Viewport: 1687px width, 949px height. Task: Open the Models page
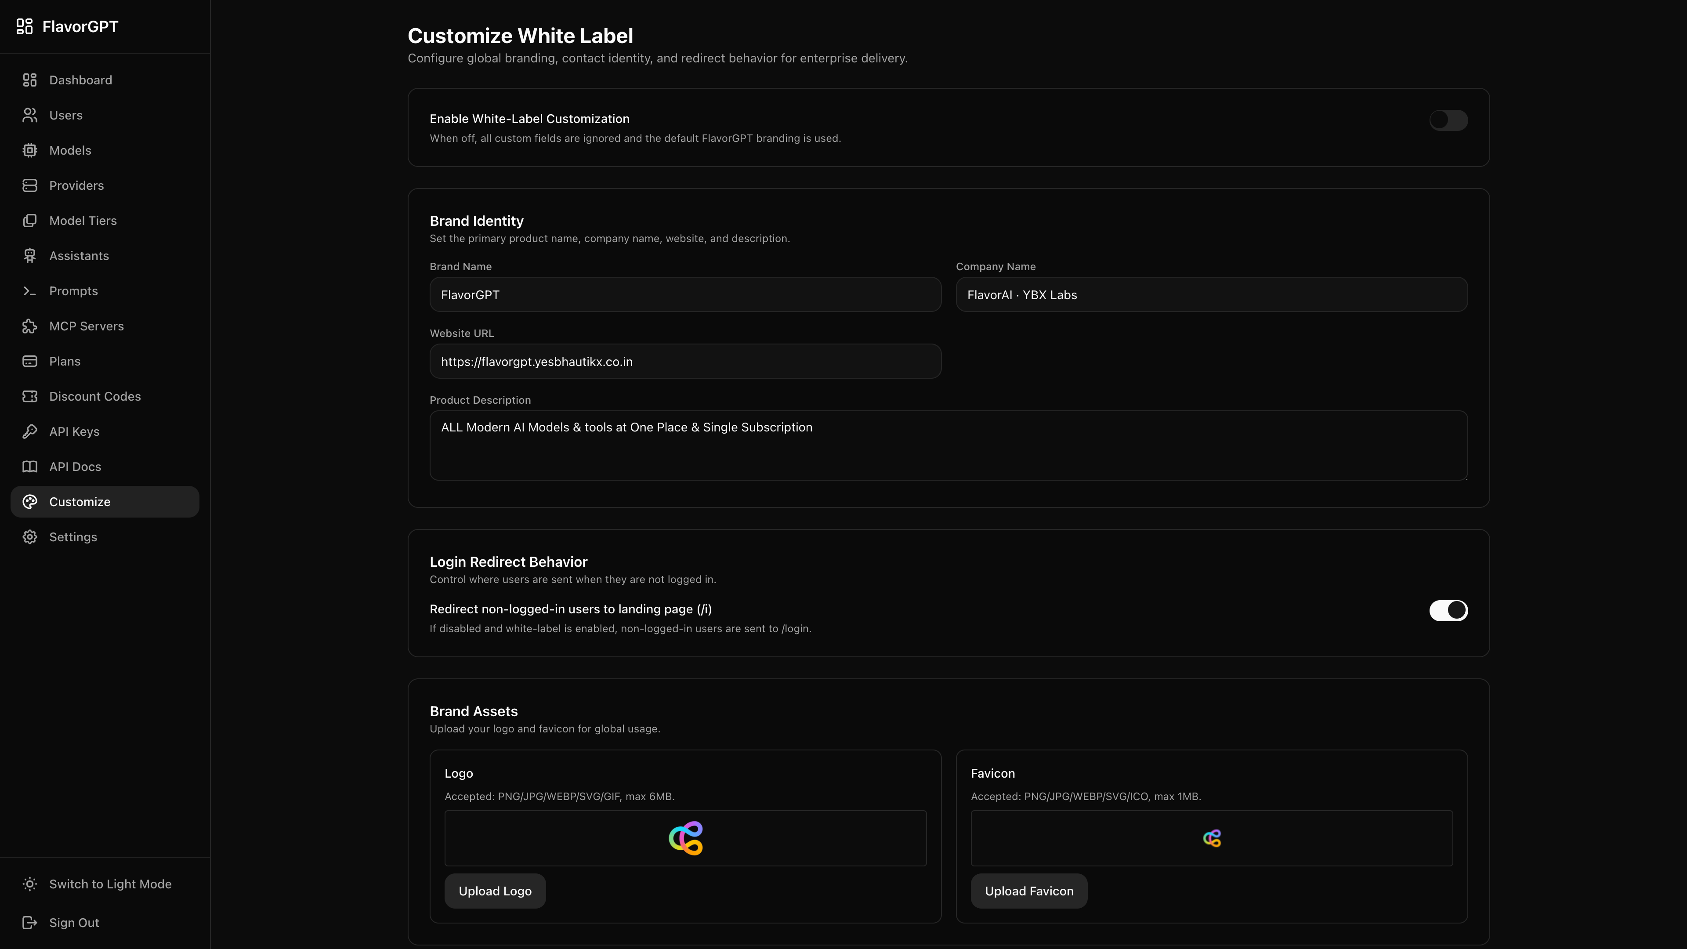tap(105, 151)
